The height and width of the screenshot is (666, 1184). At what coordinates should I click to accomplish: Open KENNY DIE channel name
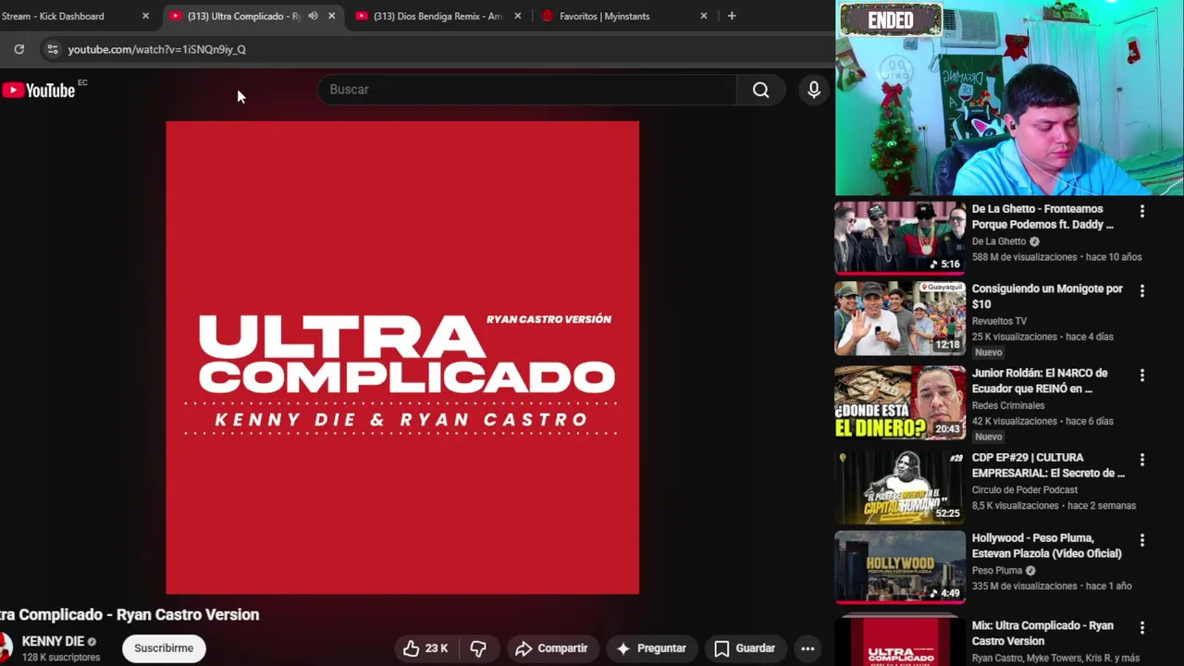tap(53, 641)
